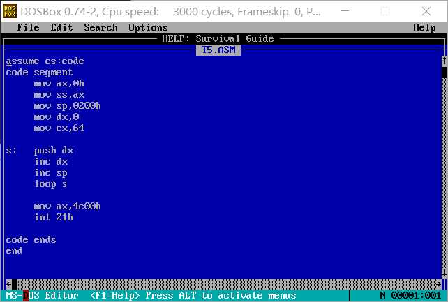
Task: Click the 'mov cx,64' line
Action: coord(59,128)
